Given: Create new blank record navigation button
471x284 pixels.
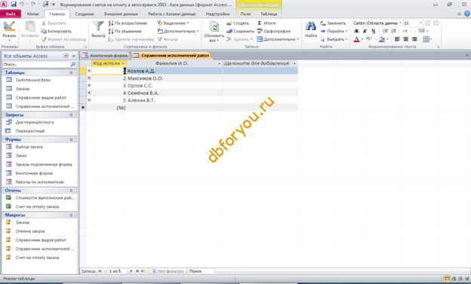Looking at the screenshot, I should [144, 271].
